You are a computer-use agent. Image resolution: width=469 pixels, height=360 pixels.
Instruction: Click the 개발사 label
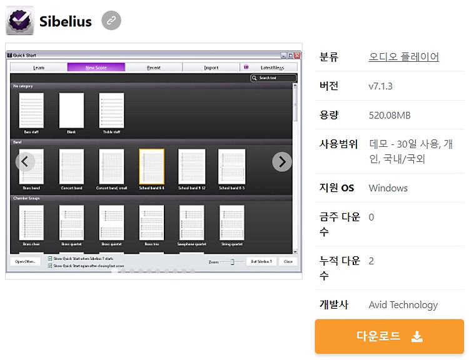point(334,304)
